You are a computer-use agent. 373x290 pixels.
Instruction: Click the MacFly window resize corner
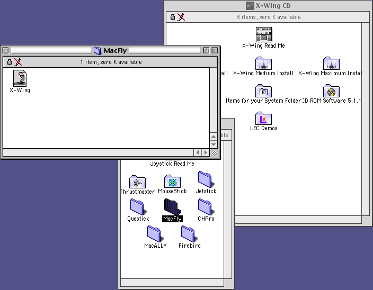[214, 153]
